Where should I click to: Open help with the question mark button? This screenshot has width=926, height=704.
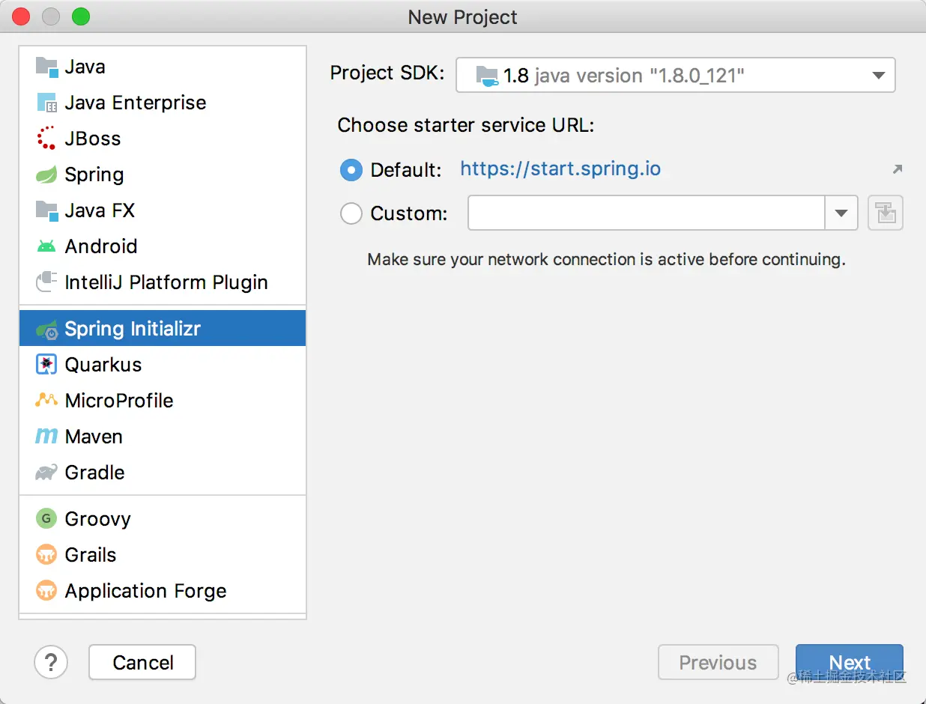(51, 662)
